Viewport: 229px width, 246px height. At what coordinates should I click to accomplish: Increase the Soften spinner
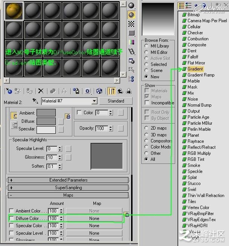[x=60, y=165]
